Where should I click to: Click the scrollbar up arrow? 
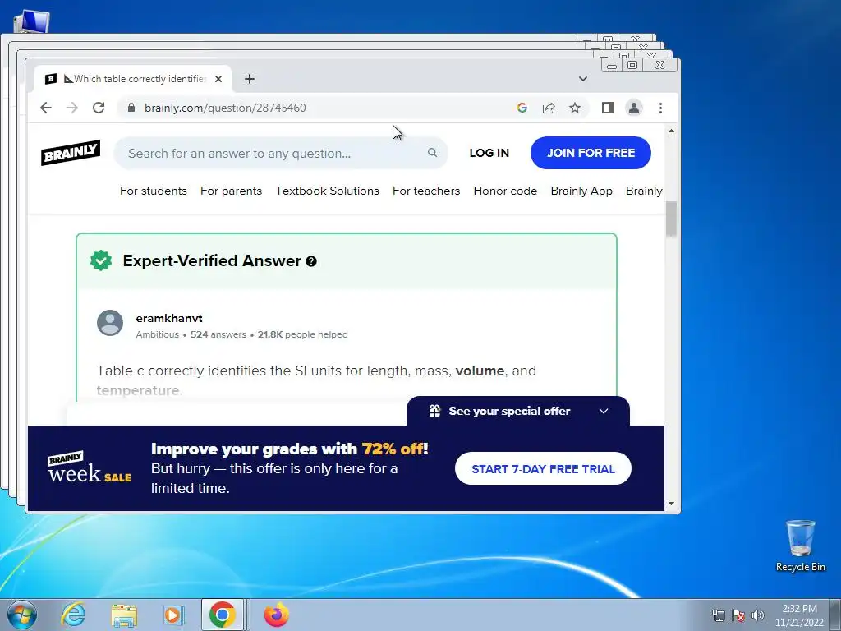[x=671, y=131]
